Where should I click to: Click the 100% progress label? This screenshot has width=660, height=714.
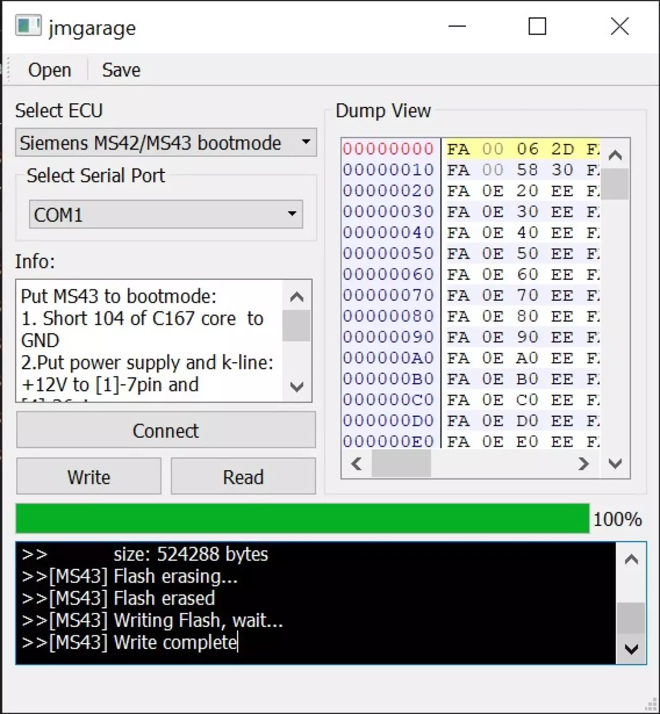(617, 519)
